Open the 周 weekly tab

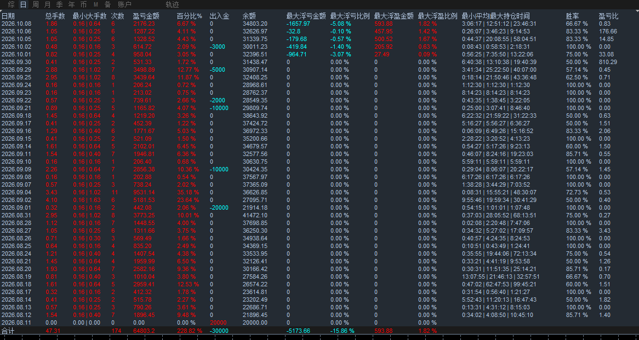point(36,5)
